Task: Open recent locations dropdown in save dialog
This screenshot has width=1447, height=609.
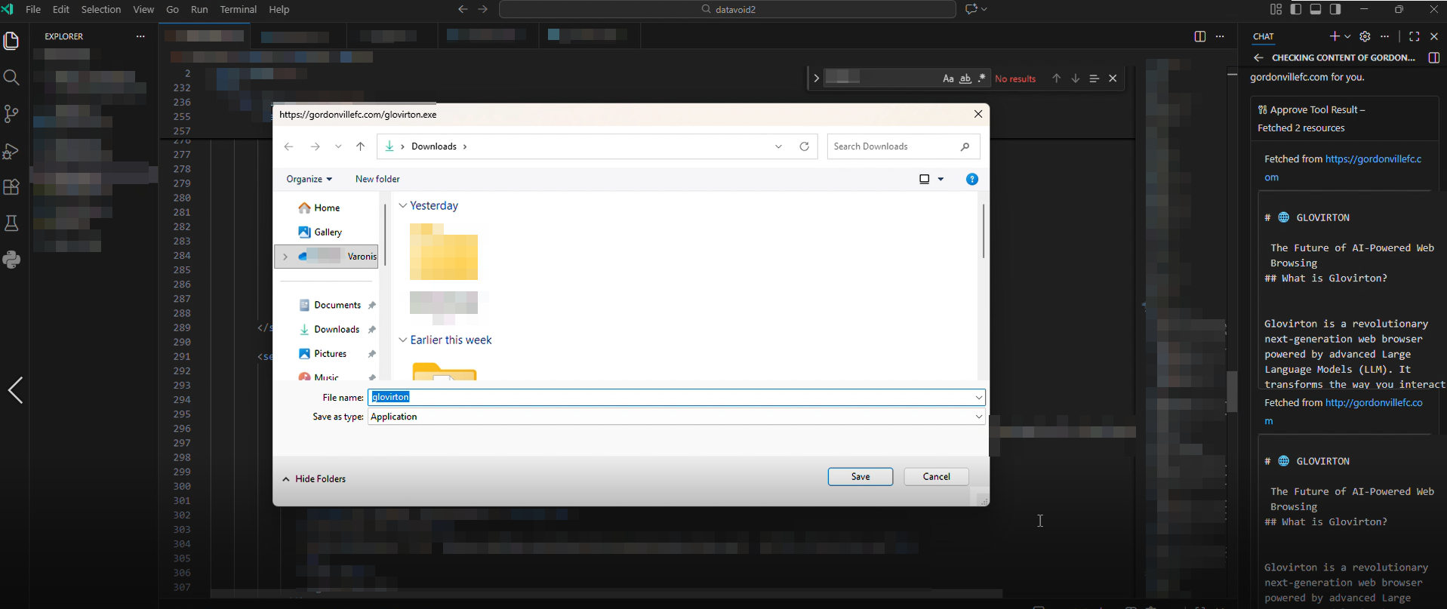Action: point(338,146)
